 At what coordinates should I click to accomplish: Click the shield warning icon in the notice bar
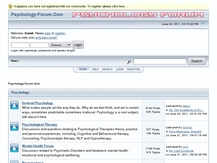(10, 6)
